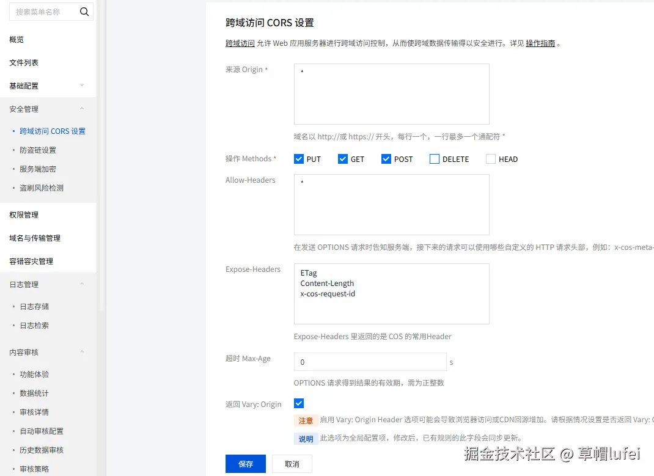The width and height of the screenshot is (654, 476).
Task: Toggle the 返回 Vary: Origin checkbox
Action: coord(299,403)
